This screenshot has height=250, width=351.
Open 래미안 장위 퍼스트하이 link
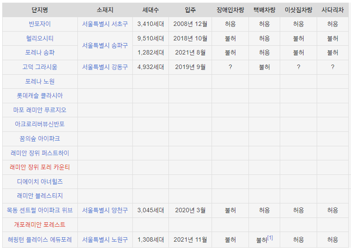pyautogui.click(x=40, y=153)
